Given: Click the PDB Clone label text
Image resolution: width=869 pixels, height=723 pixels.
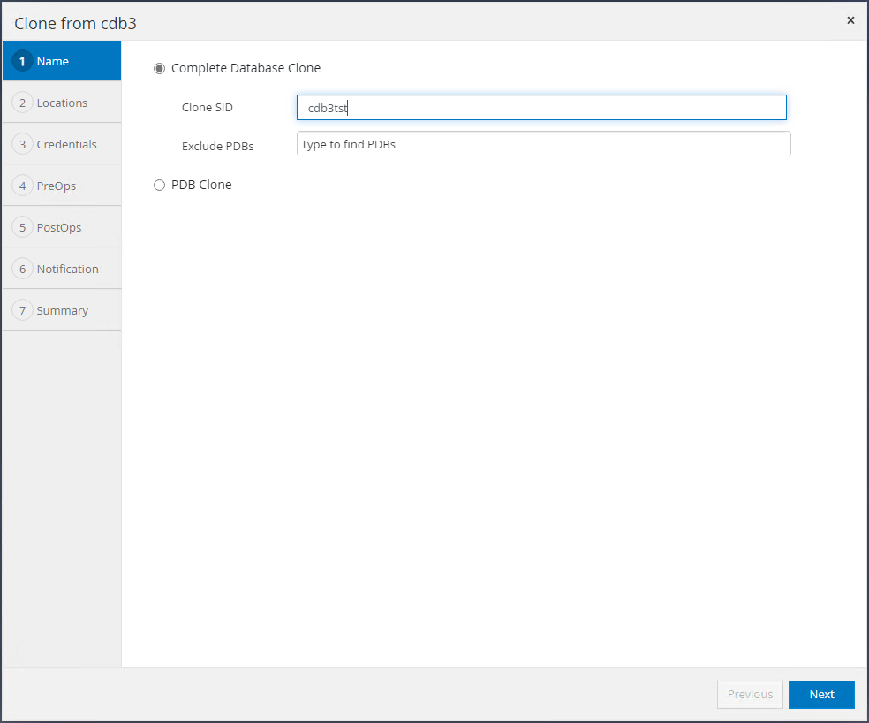Looking at the screenshot, I should pos(201,185).
